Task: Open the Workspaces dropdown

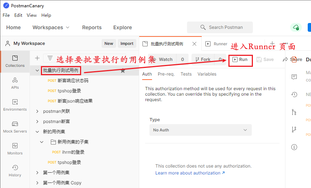Action: click(x=51, y=27)
